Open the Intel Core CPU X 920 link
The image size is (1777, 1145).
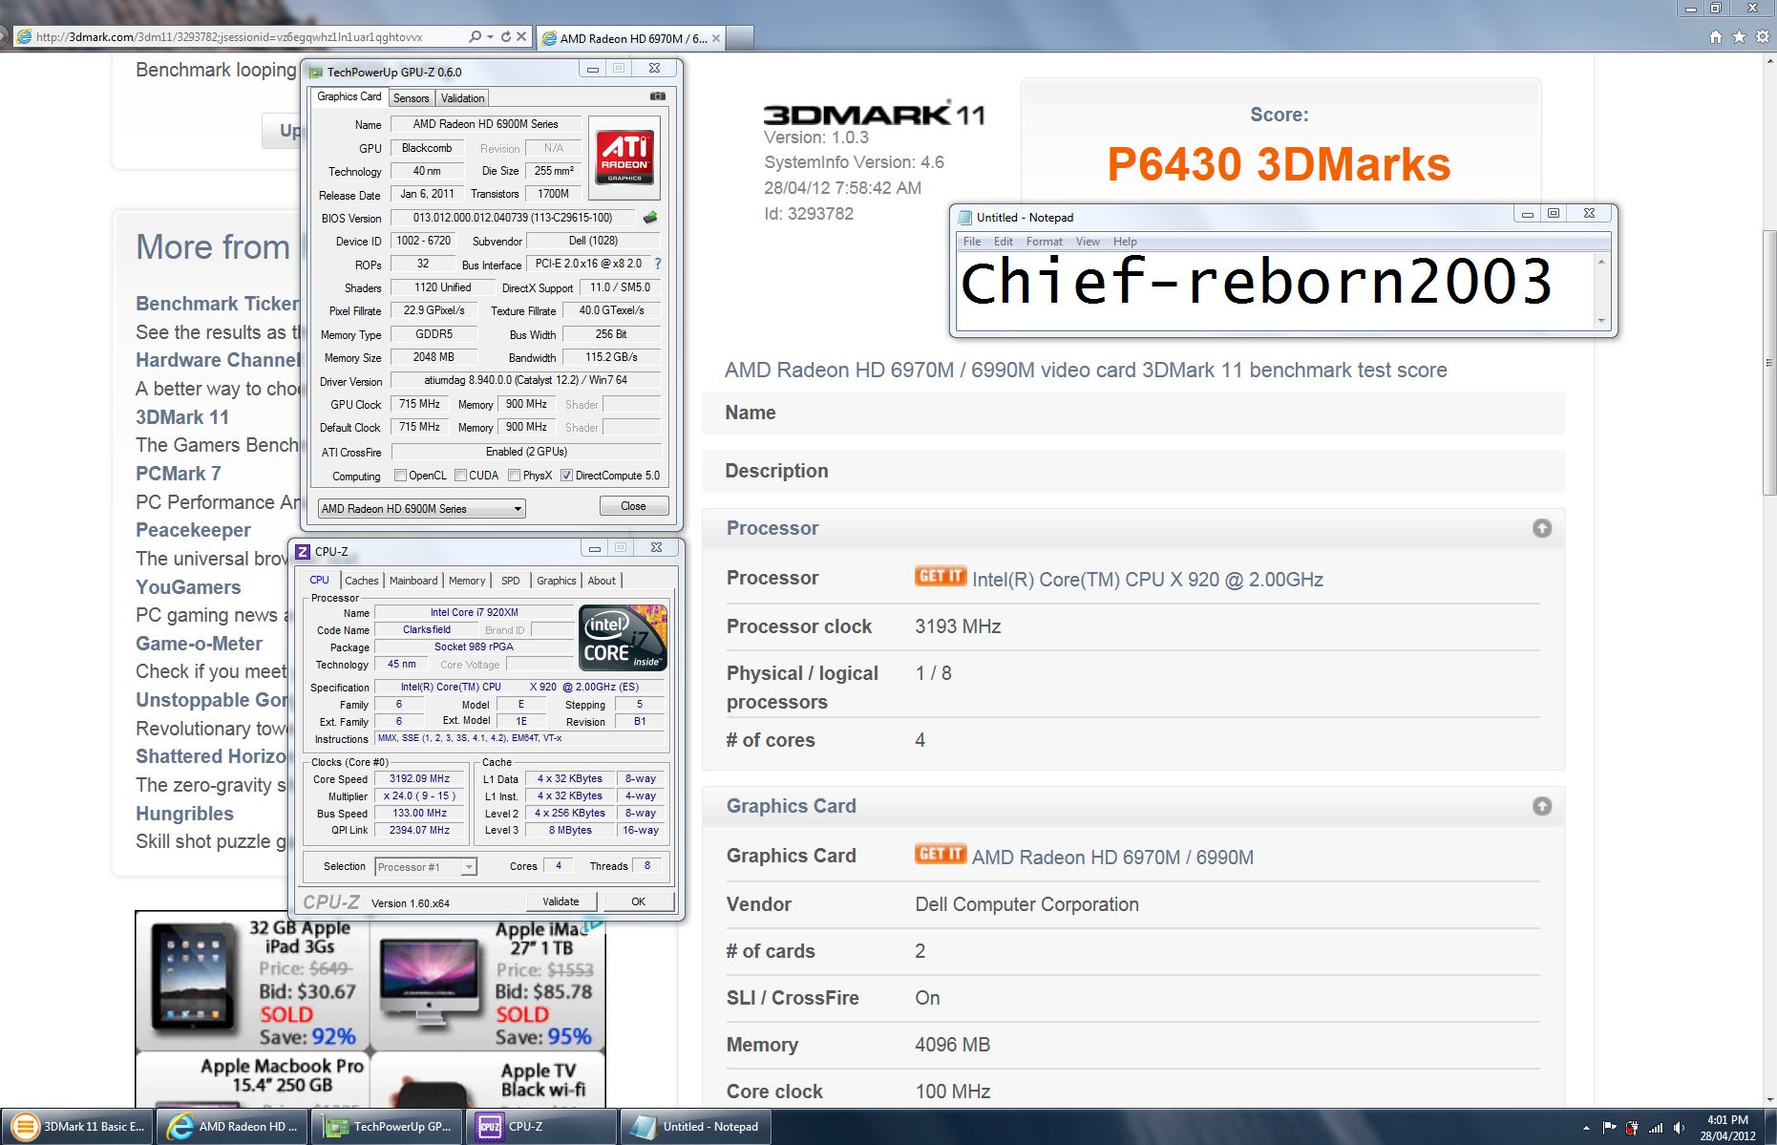click(1148, 579)
